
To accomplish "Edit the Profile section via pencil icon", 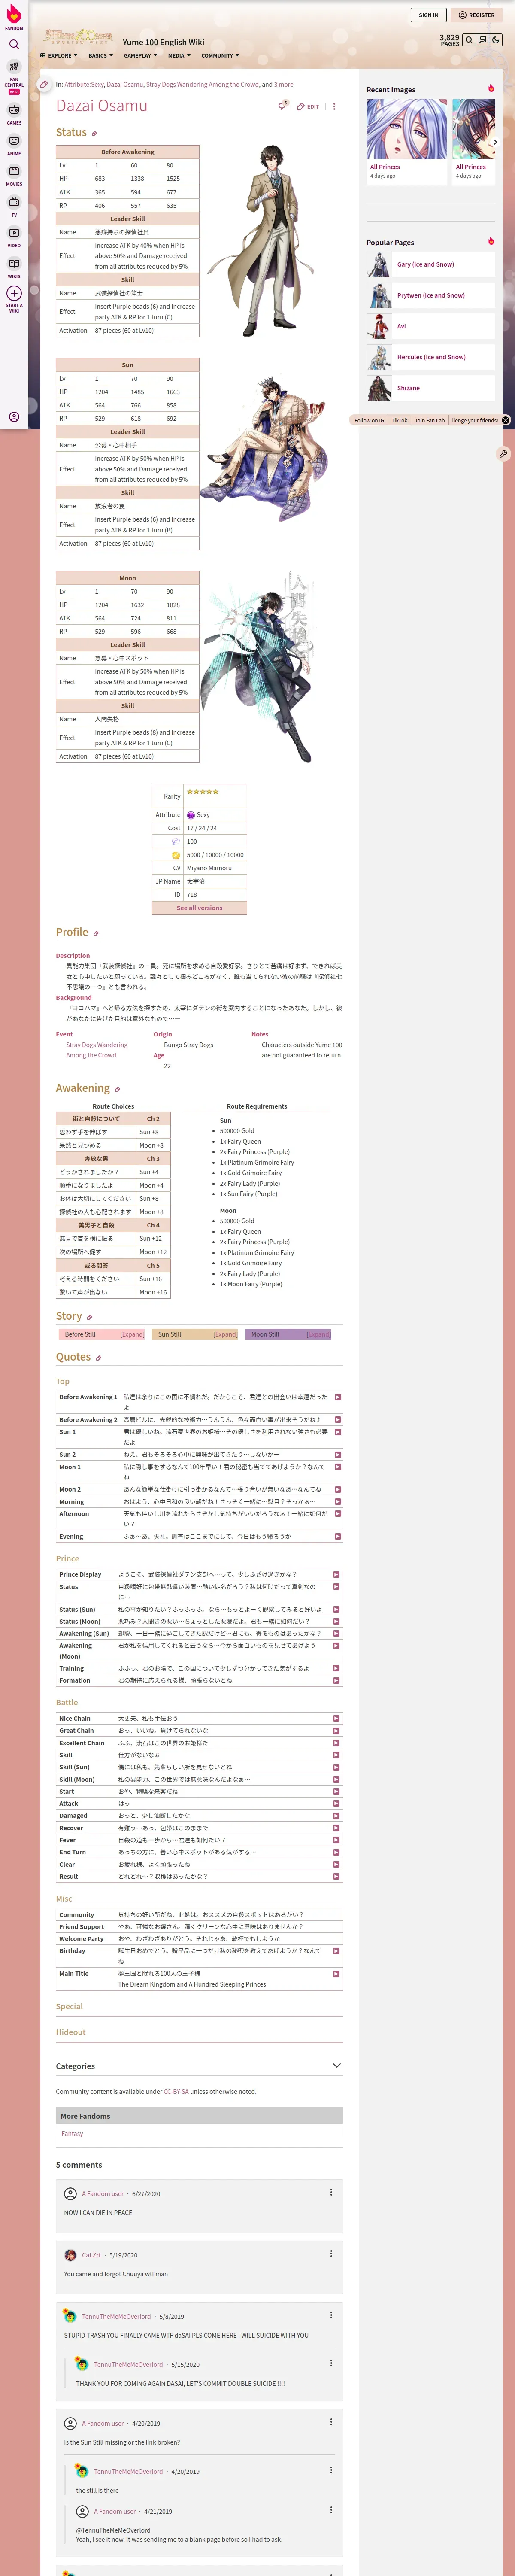I will [x=96, y=933].
